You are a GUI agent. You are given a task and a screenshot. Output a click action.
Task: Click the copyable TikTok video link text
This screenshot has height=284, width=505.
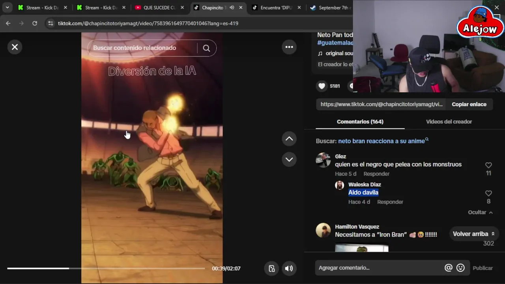[x=382, y=104]
